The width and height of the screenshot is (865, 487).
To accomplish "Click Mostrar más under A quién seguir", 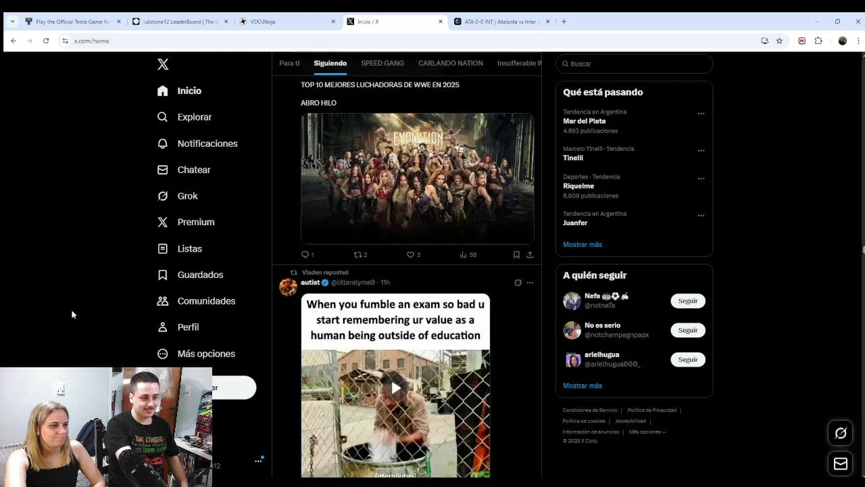I will pyautogui.click(x=583, y=386).
